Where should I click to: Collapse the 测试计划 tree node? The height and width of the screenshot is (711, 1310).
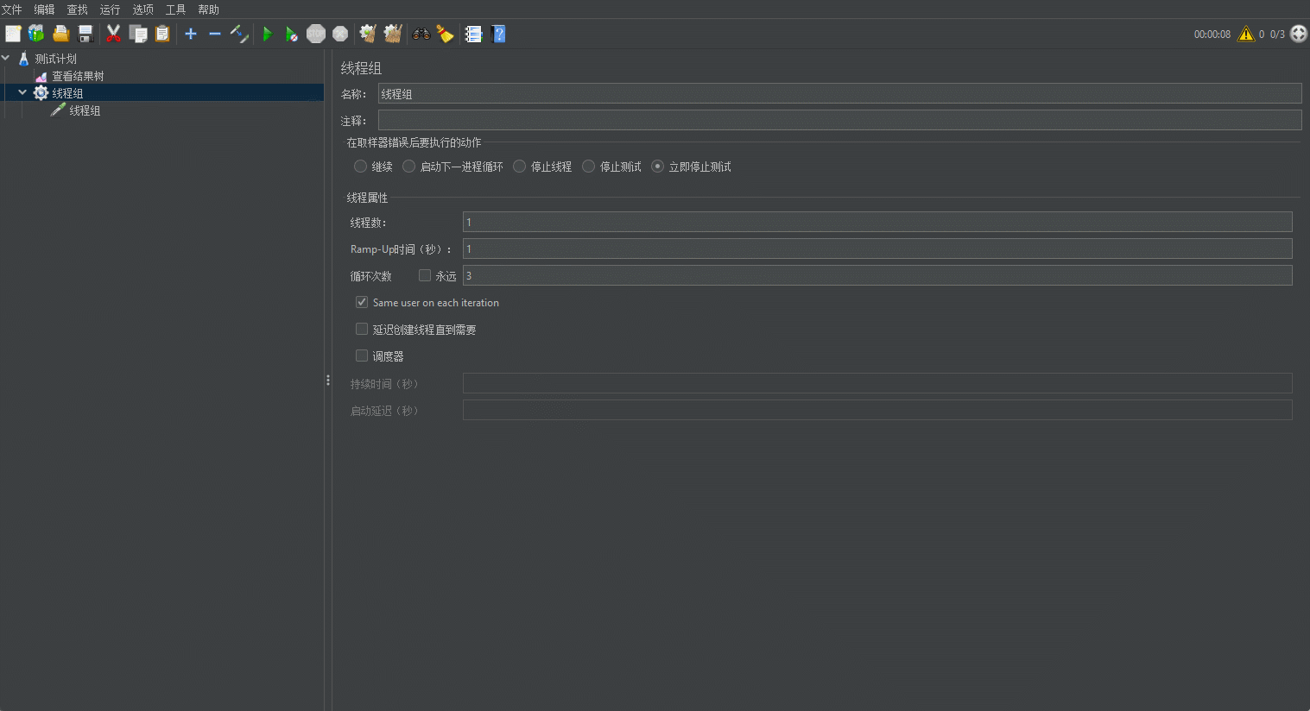coord(6,59)
